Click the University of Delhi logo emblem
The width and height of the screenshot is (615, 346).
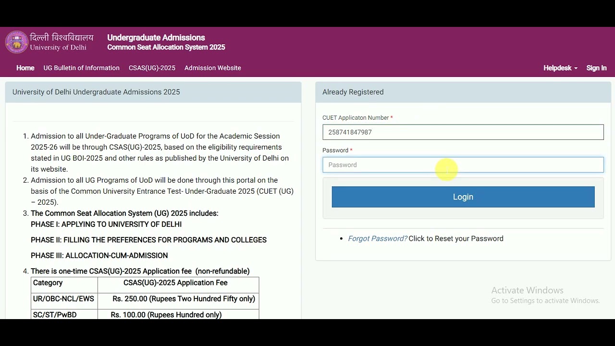tap(17, 42)
